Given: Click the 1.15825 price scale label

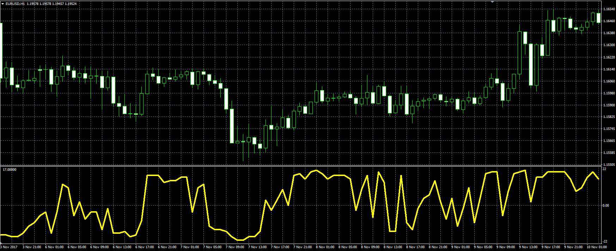Looking at the screenshot, I should point(609,117).
